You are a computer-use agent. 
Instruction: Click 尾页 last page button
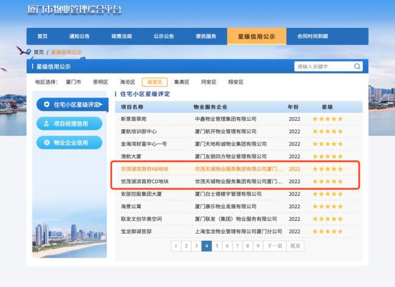coord(295,246)
